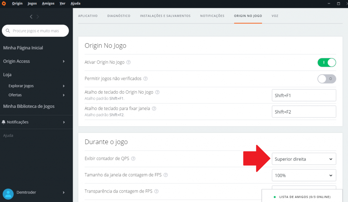348x202 pixels.
Task: Expand Demtroder account menu
Action: (64, 192)
